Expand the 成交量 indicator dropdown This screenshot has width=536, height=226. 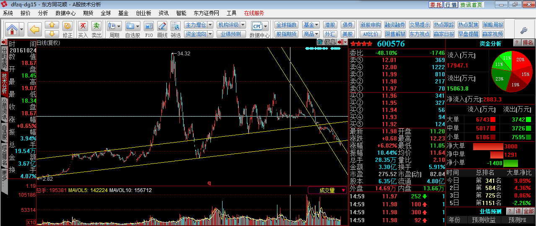pyautogui.click(x=327, y=190)
